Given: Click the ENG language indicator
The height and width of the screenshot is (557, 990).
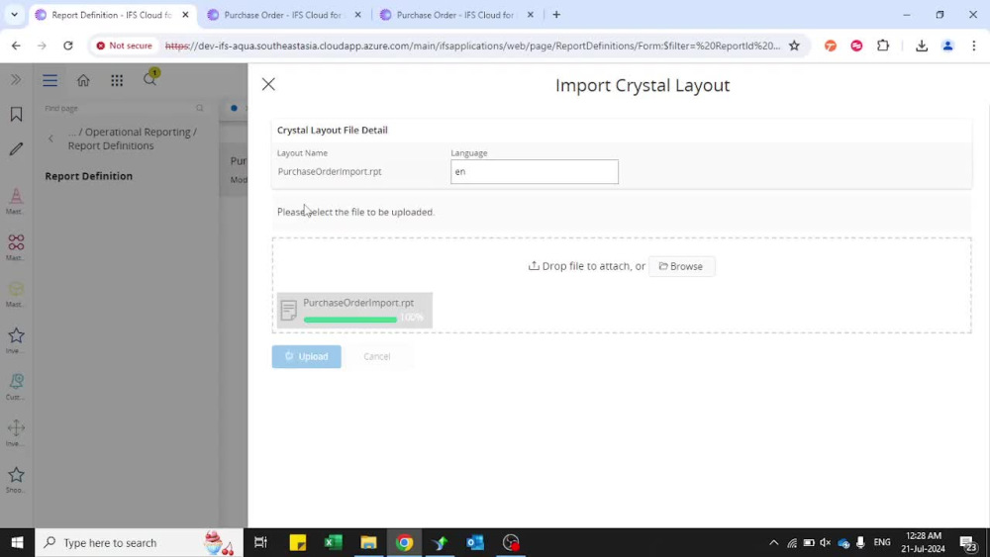Looking at the screenshot, I should 882,542.
